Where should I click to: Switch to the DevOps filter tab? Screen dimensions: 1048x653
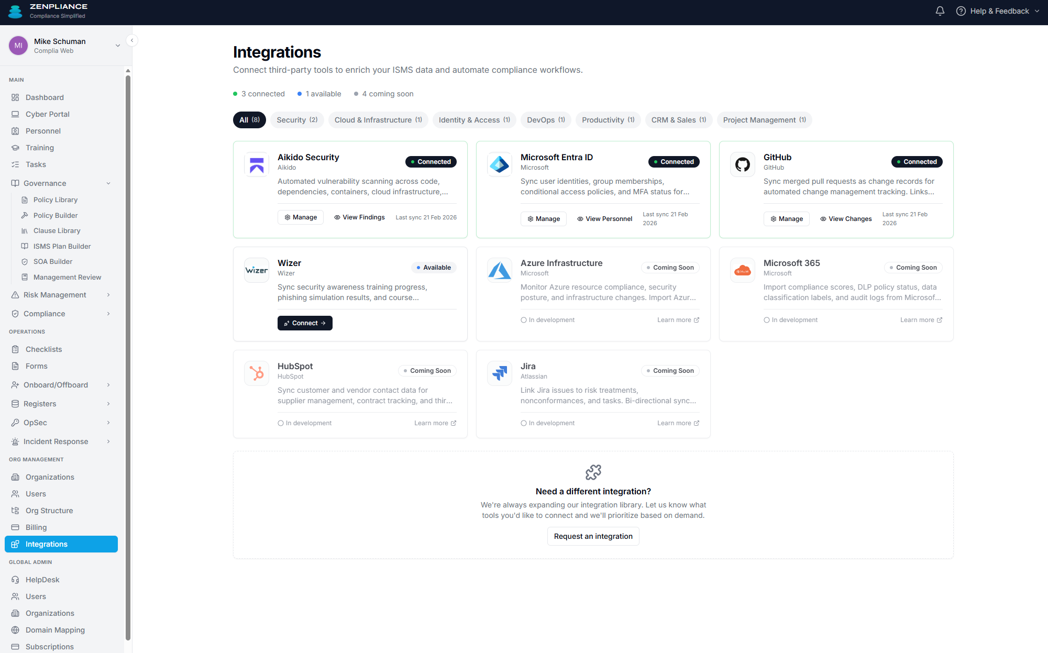(x=545, y=120)
